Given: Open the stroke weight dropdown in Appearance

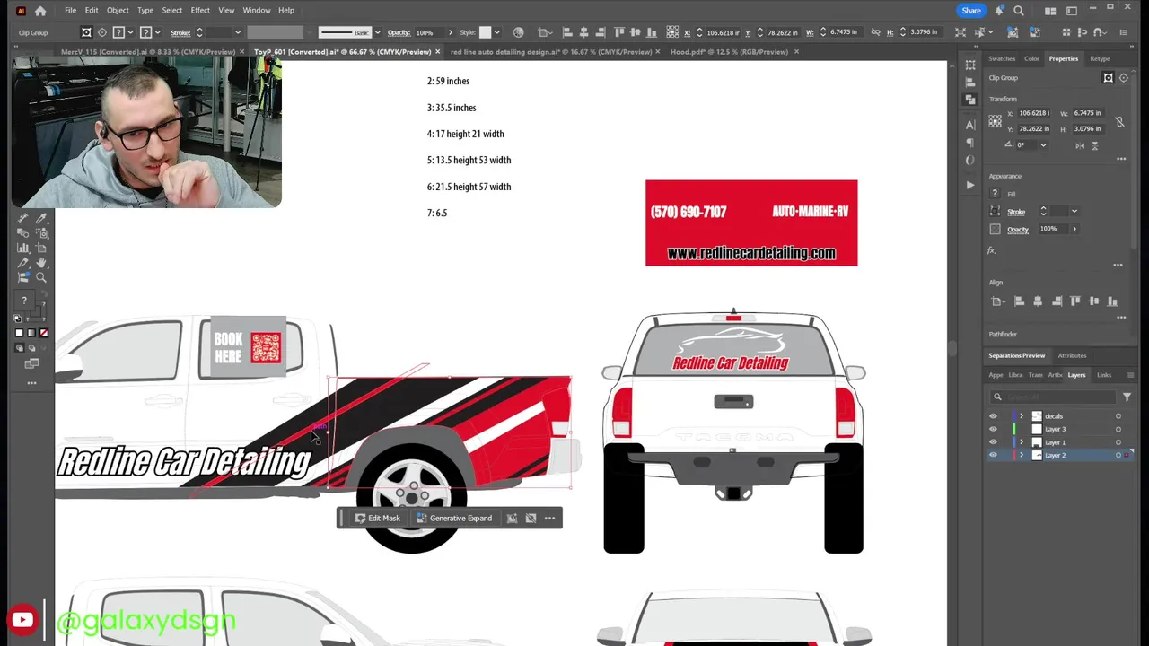Looking at the screenshot, I should click(x=1074, y=212).
